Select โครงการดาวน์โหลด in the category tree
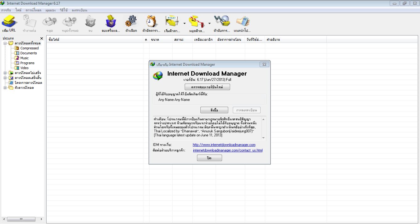The image size is (420, 224). point(28,83)
